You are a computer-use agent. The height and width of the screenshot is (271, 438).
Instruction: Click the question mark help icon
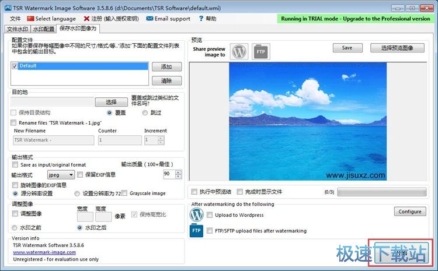coord(201,19)
